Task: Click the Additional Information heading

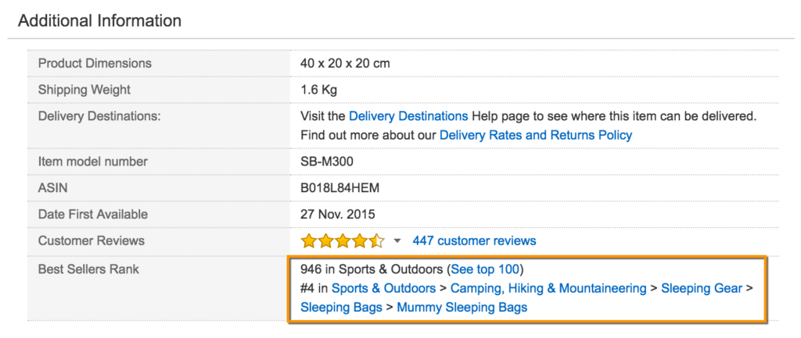Action: [99, 20]
